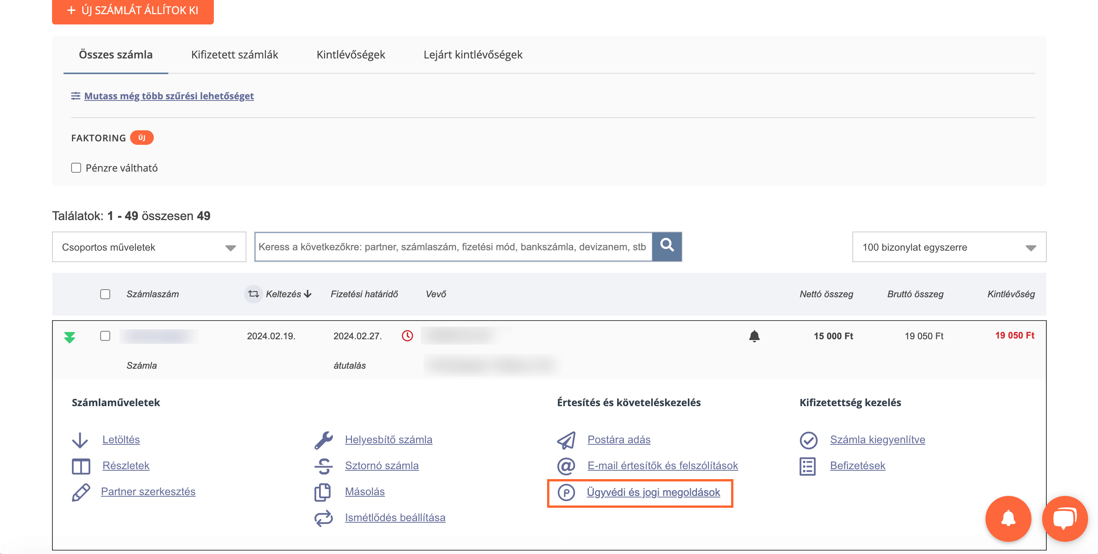Click the orange round notification bell button
The width and height of the screenshot is (1098, 554).
pyautogui.click(x=1008, y=518)
